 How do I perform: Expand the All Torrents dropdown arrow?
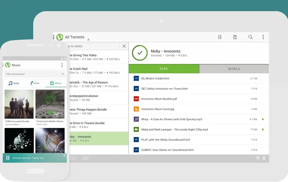click(88, 39)
